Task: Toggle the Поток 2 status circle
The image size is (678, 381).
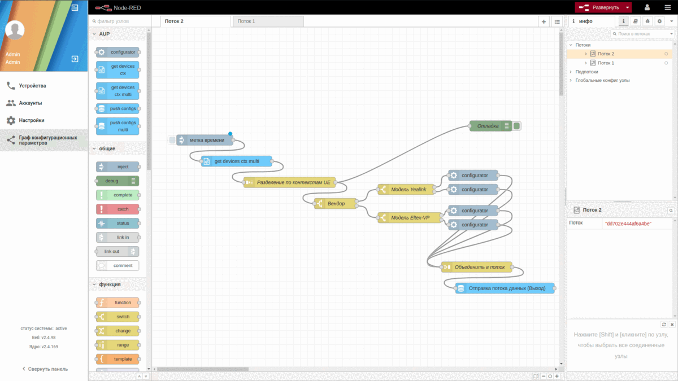Action: [x=666, y=54]
